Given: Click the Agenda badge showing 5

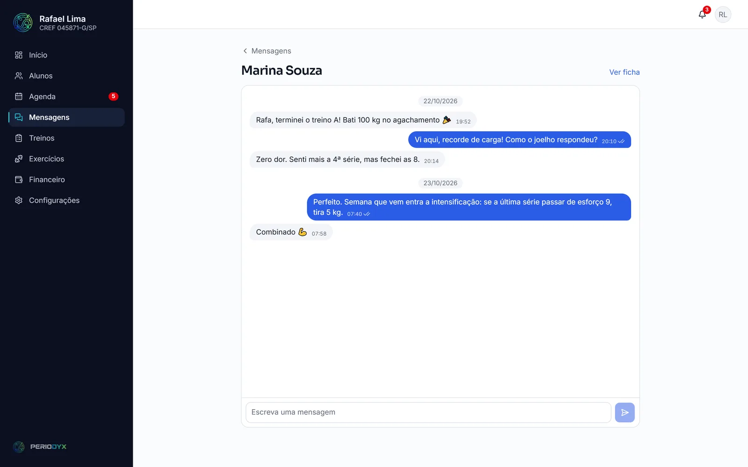Looking at the screenshot, I should [113, 97].
